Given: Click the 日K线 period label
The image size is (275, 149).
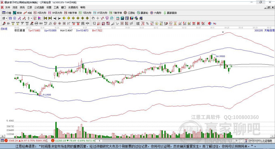Looking at the screenshot, I should click(x=4, y=29).
